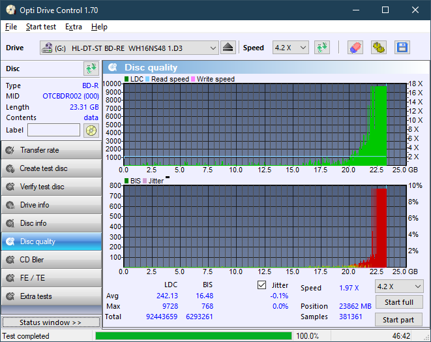Click the 100.0% progress percentage

tap(307, 336)
